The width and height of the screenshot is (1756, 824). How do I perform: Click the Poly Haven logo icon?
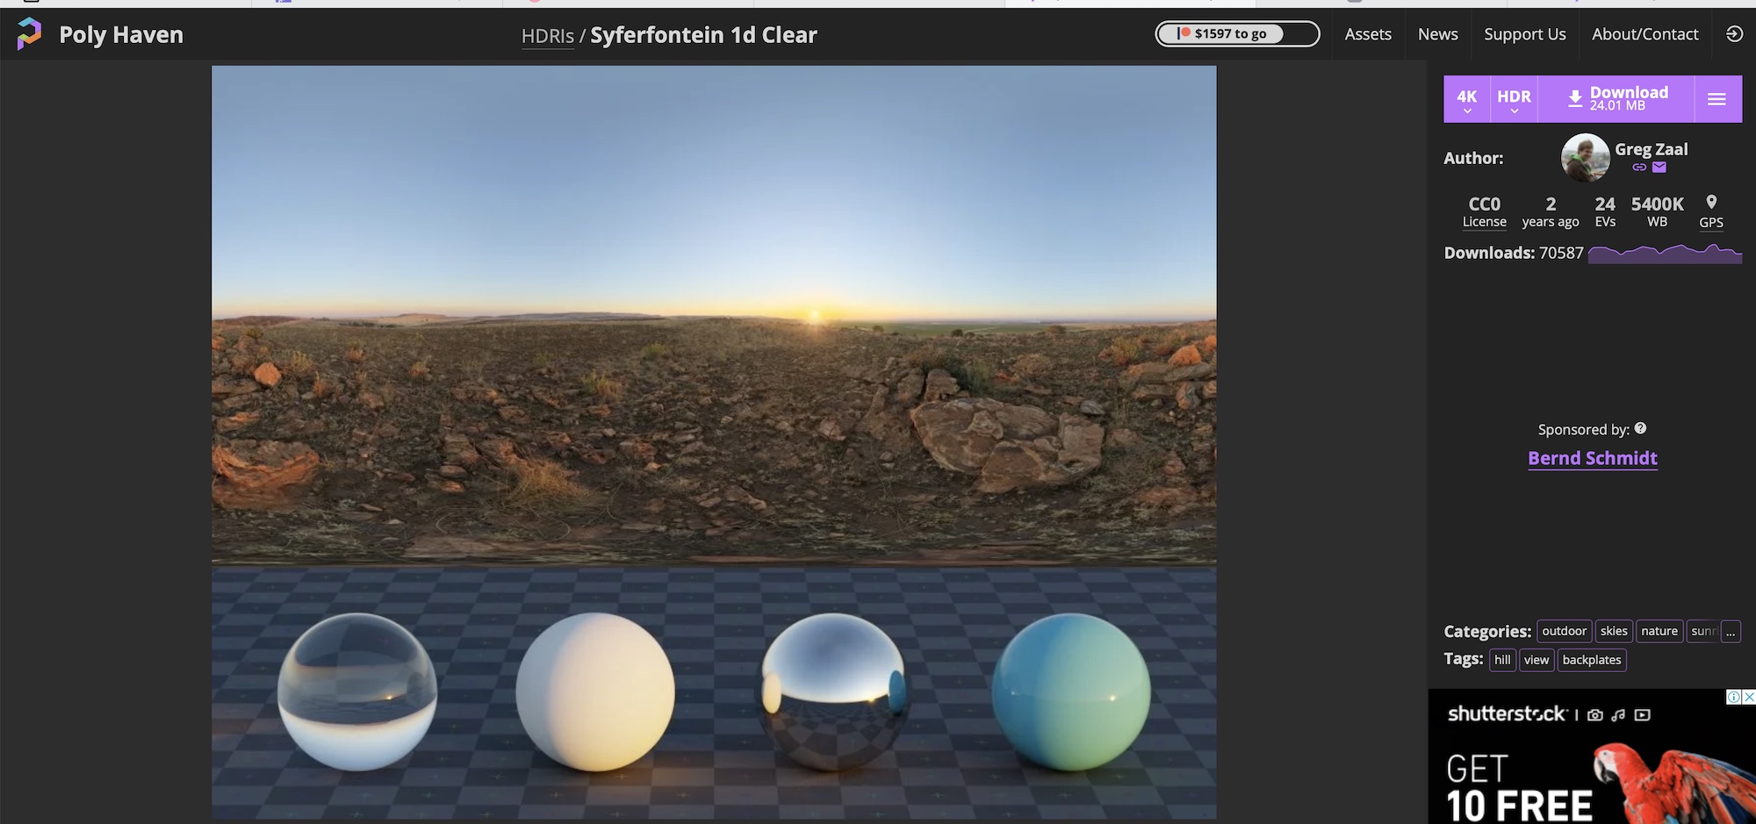click(x=29, y=34)
